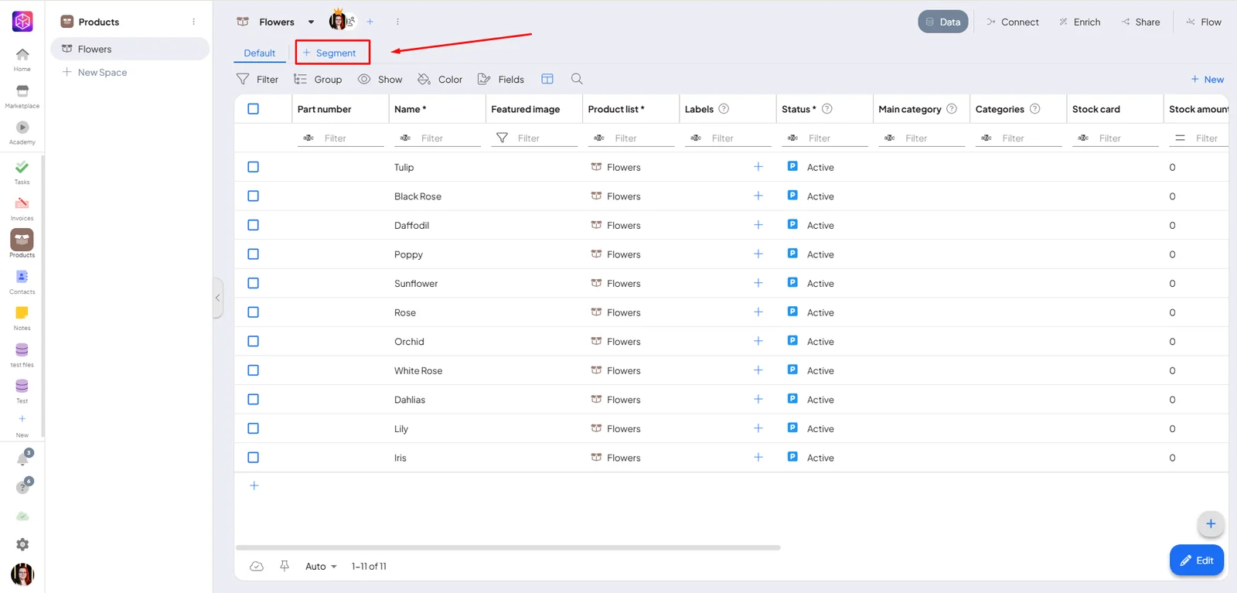Open settings gear in the sidebar

tap(22, 544)
